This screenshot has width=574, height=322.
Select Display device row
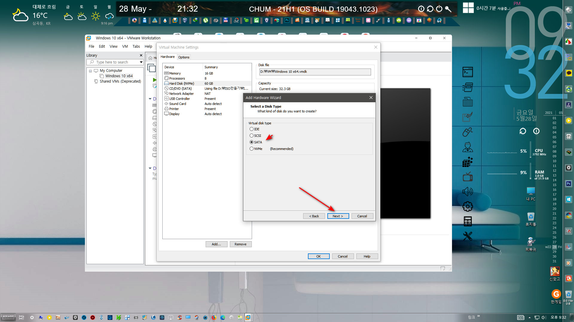pos(207,114)
